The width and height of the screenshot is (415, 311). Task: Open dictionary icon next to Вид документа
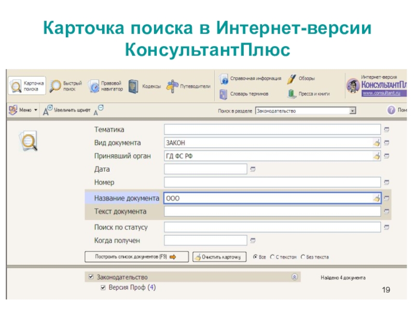pyautogui.click(x=386, y=143)
